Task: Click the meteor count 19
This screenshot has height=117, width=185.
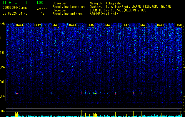Action: [x=43, y=13]
